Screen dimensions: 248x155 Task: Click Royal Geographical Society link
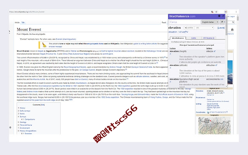75,67
